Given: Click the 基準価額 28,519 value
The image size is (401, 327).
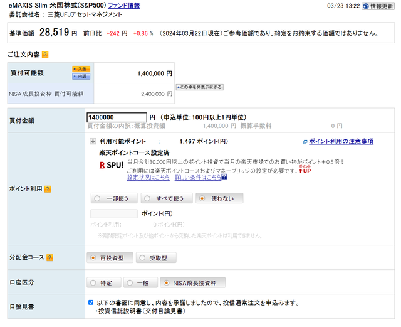Looking at the screenshot, I should point(55,32).
